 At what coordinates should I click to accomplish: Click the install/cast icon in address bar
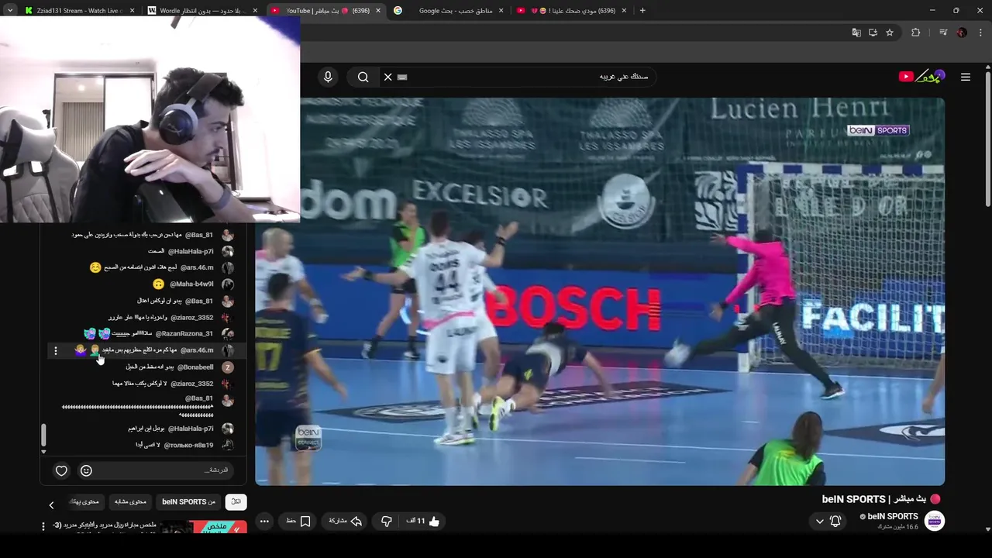click(x=873, y=33)
